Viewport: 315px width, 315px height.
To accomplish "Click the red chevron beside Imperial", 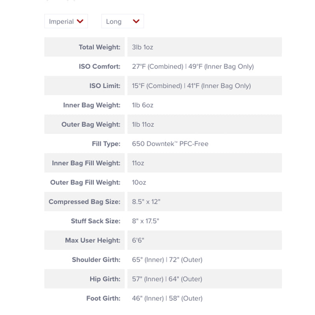I will 80,21.
